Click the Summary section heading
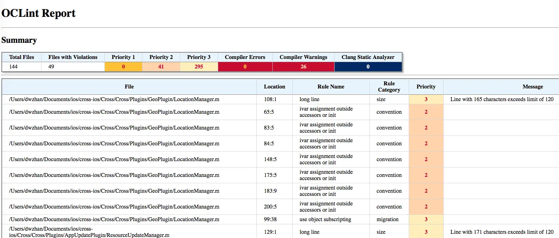The height and width of the screenshot is (238, 559). [x=19, y=40]
